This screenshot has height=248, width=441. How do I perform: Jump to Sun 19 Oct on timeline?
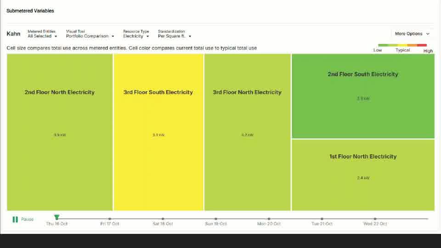[x=216, y=219]
